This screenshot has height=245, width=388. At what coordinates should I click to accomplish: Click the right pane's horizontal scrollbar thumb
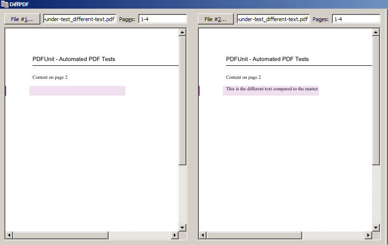click(x=254, y=235)
